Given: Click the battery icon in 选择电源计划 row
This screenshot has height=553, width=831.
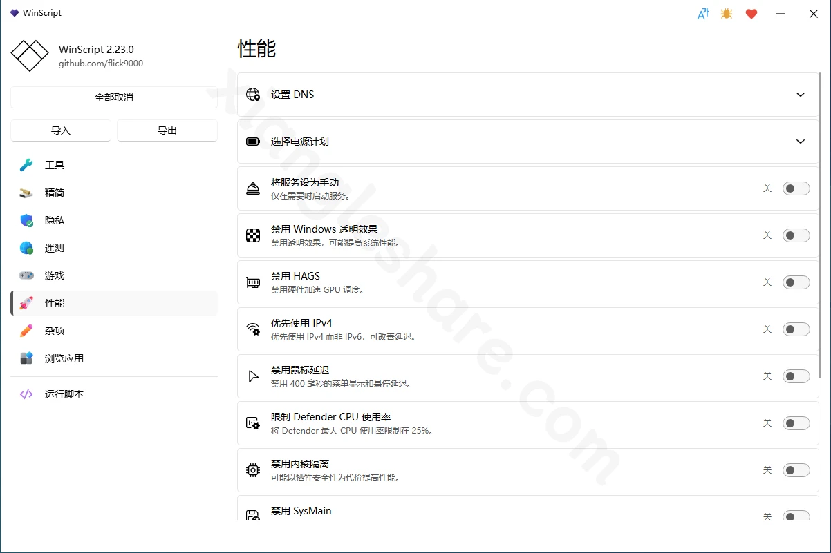Looking at the screenshot, I should point(253,142).
